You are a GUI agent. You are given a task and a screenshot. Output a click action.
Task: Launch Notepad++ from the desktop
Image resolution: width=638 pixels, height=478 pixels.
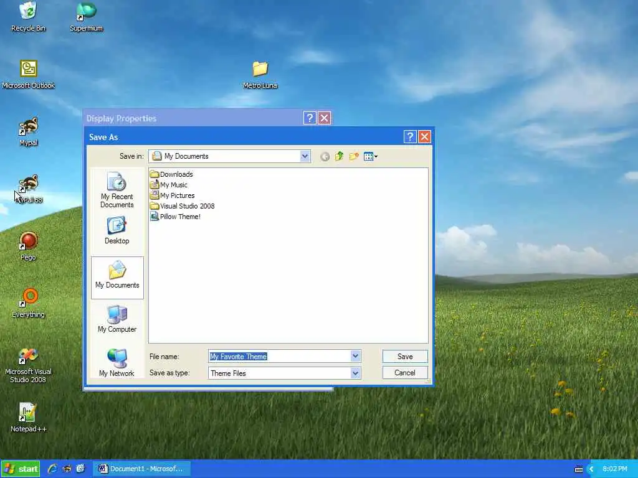(28, 418)
